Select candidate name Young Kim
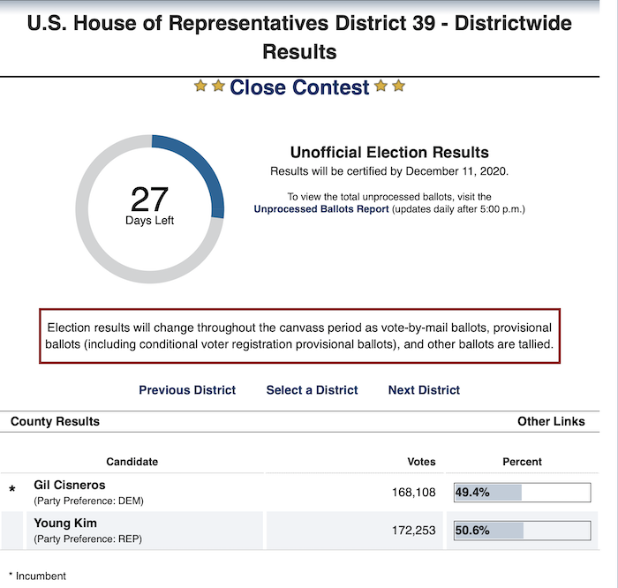Screen dimensions: 618x588 point(65,523)
